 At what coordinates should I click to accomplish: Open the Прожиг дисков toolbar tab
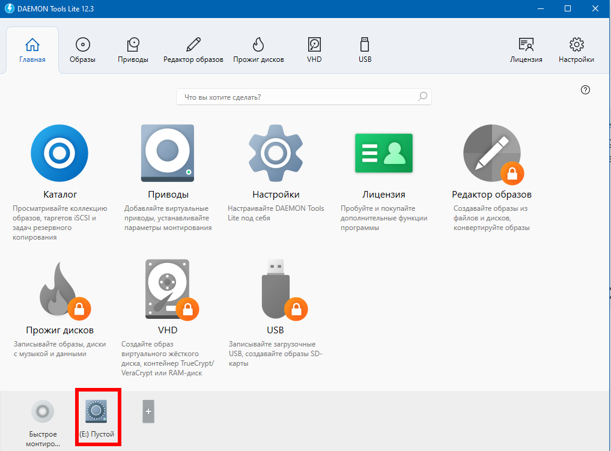click(258, 50)
